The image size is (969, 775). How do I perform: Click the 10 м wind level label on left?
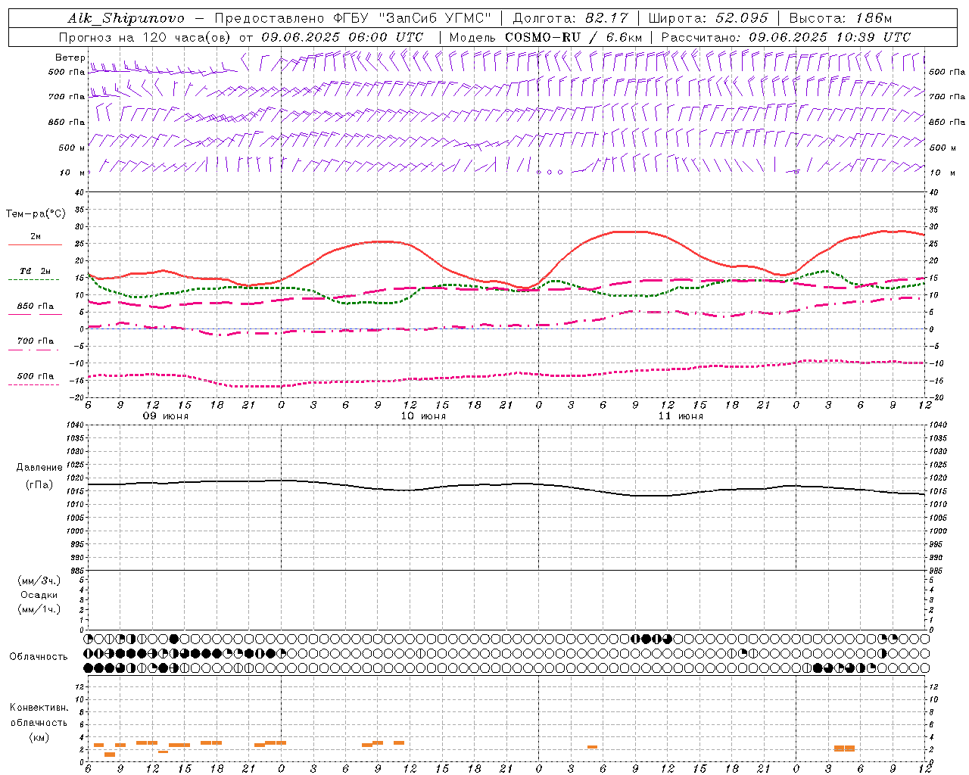pyautogui.click(x=73, y=173)
